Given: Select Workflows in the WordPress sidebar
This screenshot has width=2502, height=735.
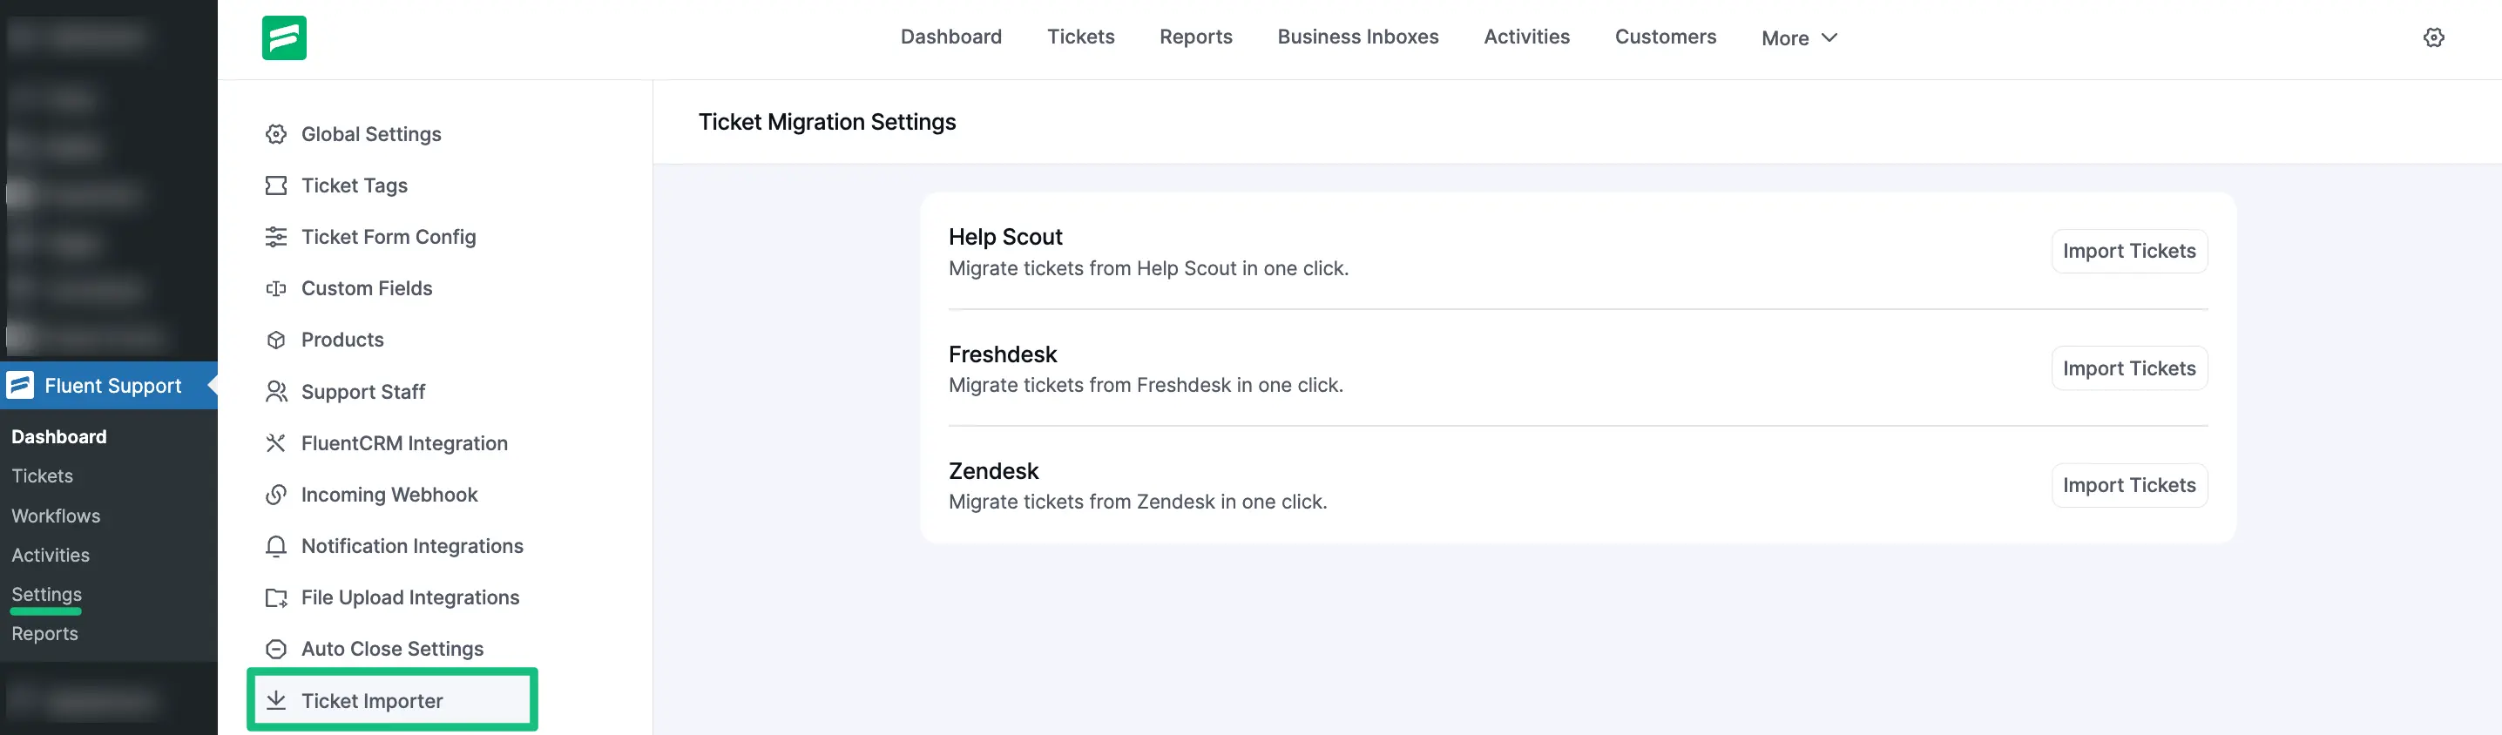Looking at the screenshot, I should pyautogui.click(x=56, y=516).
